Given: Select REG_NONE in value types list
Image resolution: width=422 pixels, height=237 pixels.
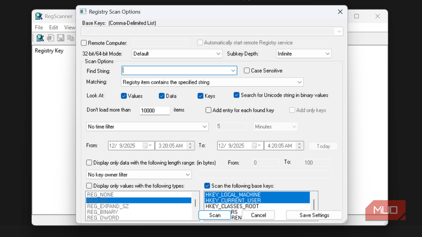Looking at the screenshot, I should click(x=139, y=195).
